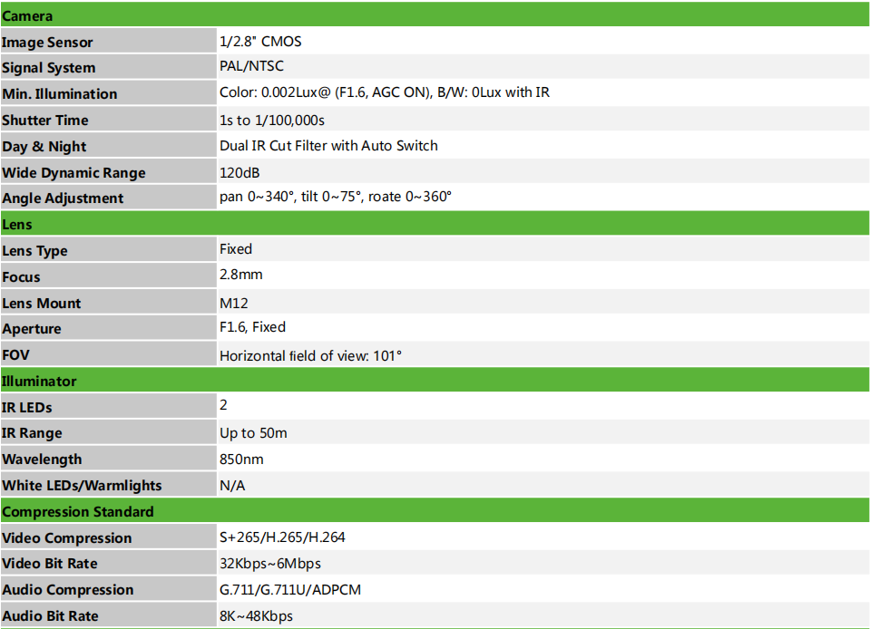This screenshot has width=870, height=629.
Task: Click the Illuminator section header
Action: tap(435, 380)
